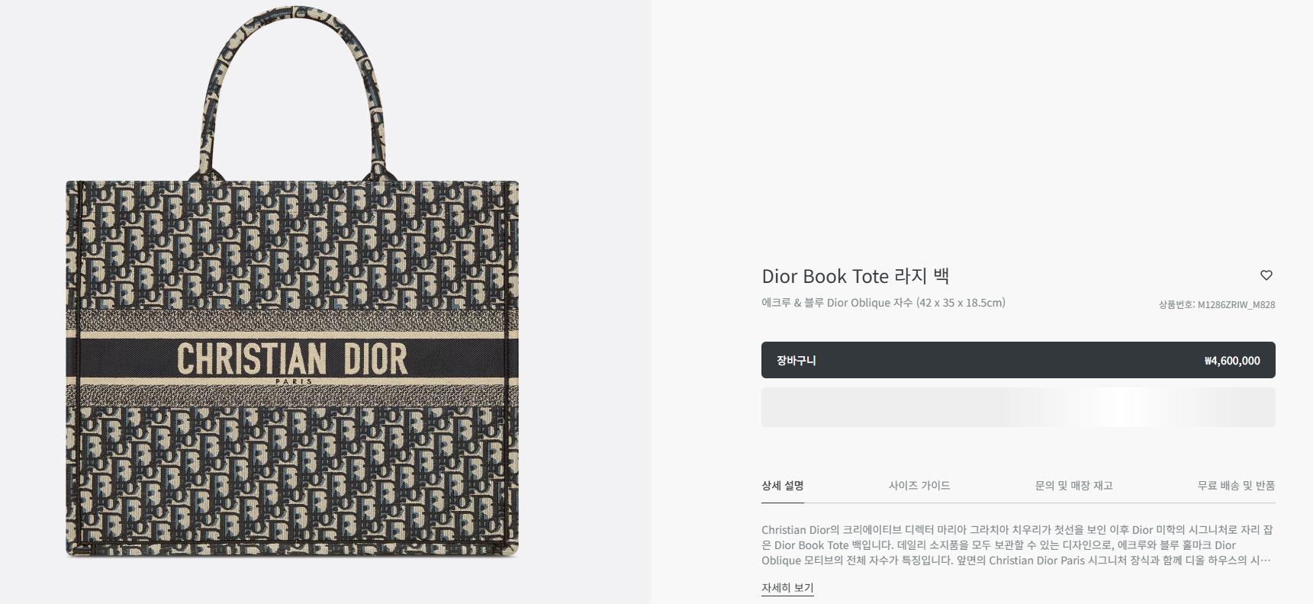Click the ₩4,600,000 price on the cart bar
The image size is (1313, 604).
click(1231, 361)
